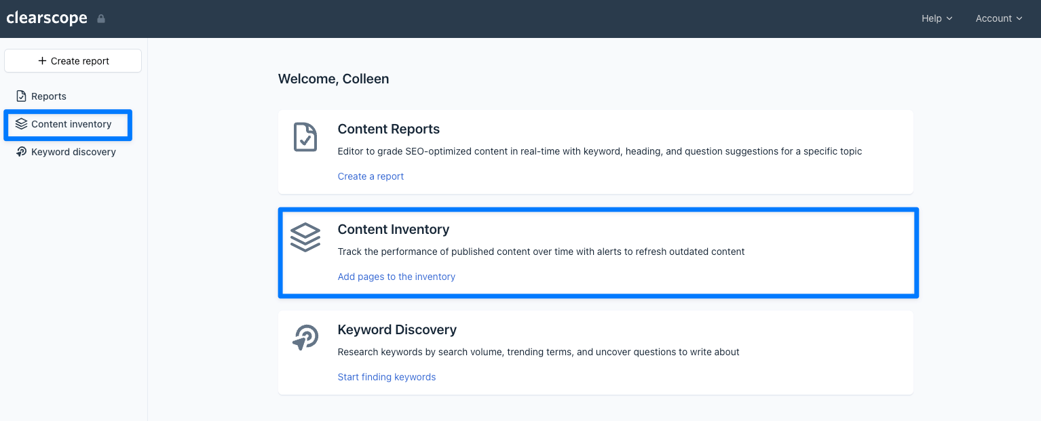Click the Content Inventory card stacked layers icon
This screenshot has width=1041, height=421.
click(305, 237)
